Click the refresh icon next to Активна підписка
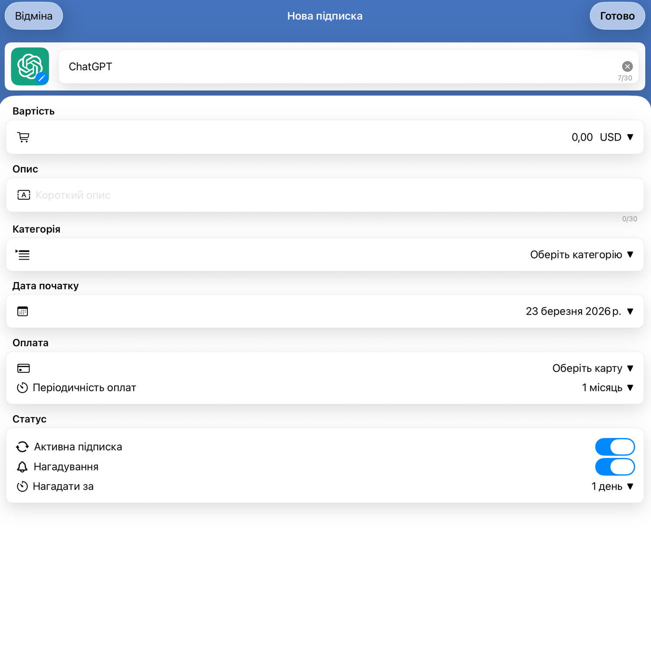The image size is (651, 651). tap(22, 447)
